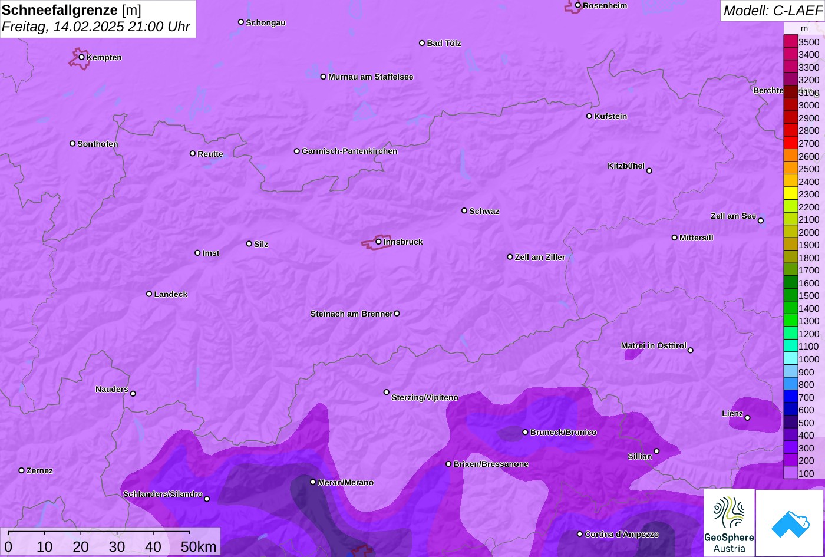Select the Sillian marker circle
Screen dimensions: 825x557
(656, 451)
